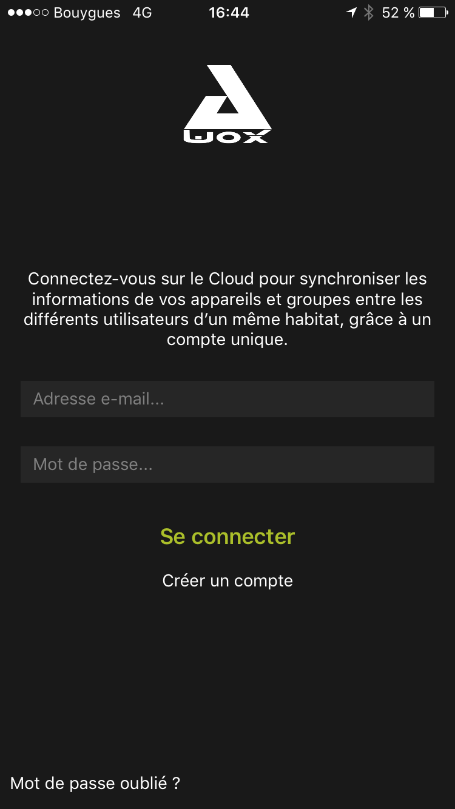Tap the battery icon in status bar
The height and width of the screenshot is (809, 455).
click(x=433, y=13)
